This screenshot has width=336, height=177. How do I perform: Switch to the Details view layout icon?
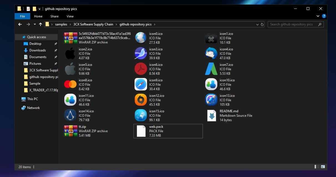pos(317,167)
